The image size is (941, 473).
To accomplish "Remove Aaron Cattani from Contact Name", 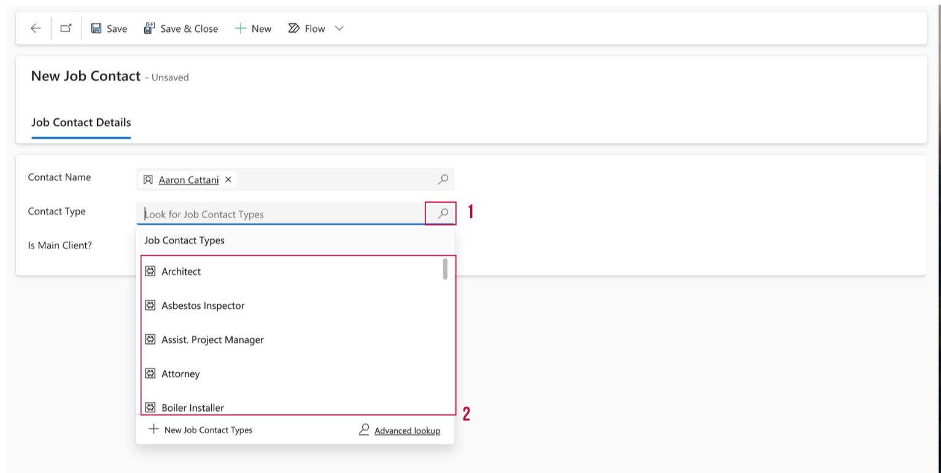I will pos(228,180).
